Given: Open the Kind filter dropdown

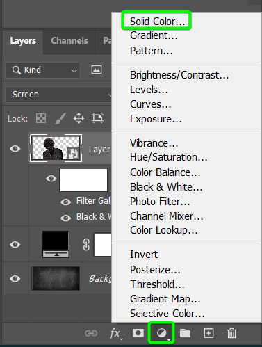Looking at the screenshot, I should (x=43, y=70).
